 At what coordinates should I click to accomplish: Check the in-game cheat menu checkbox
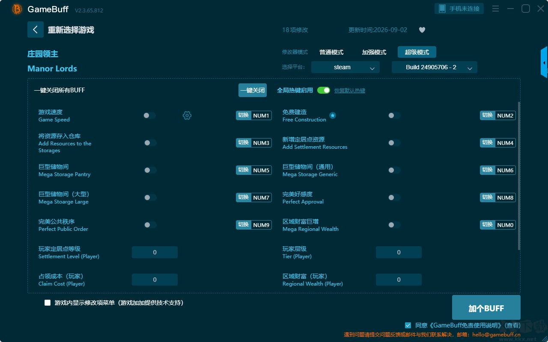48,303
